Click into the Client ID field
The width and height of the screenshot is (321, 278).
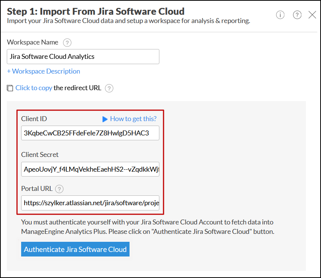coord(90,133)
